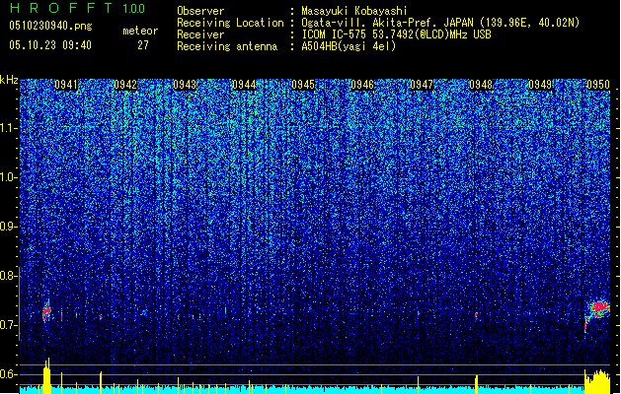
Task: Click the HROFFT program title
Action: coord(61,8)
